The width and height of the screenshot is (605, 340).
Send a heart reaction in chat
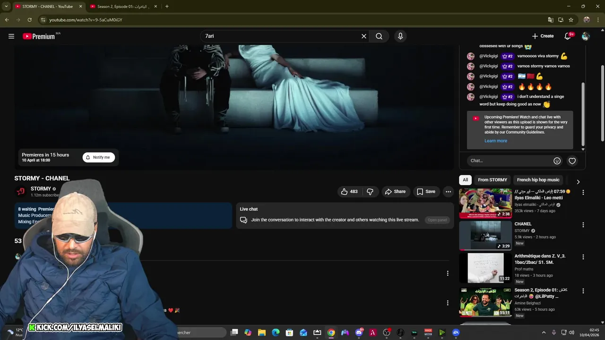[572, 161]
